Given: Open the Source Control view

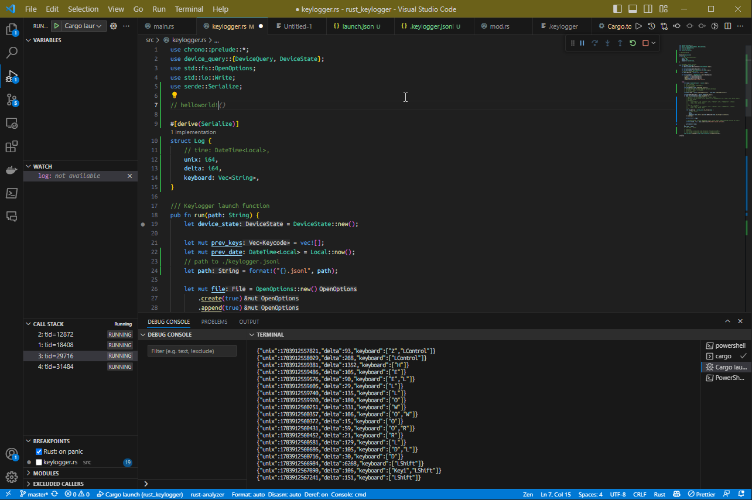Looking at the screenshot, I should (12, 100).
